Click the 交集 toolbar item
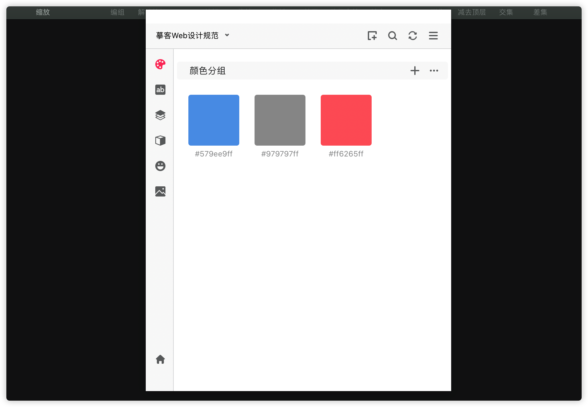 point(506,12)
